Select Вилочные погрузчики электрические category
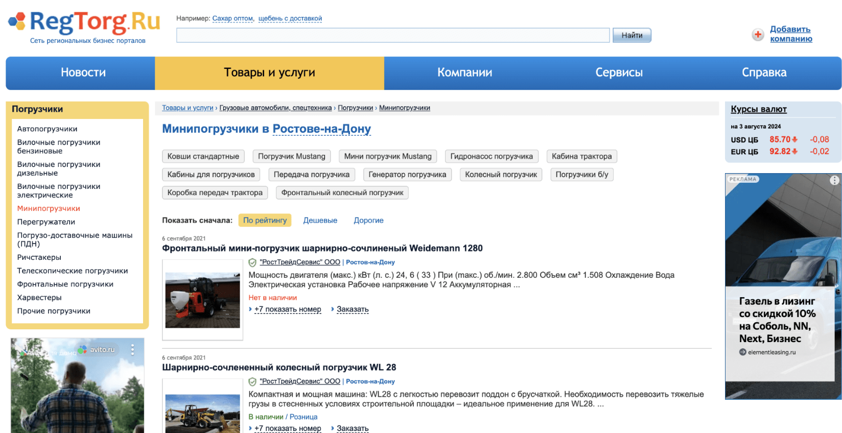 click(59, 190)
